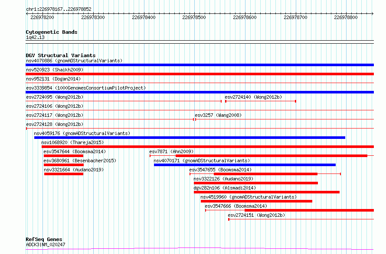Open esv2724140 (Wong2012b) label
The height and width of the screenshot is (254, 386).
point(253,97)
